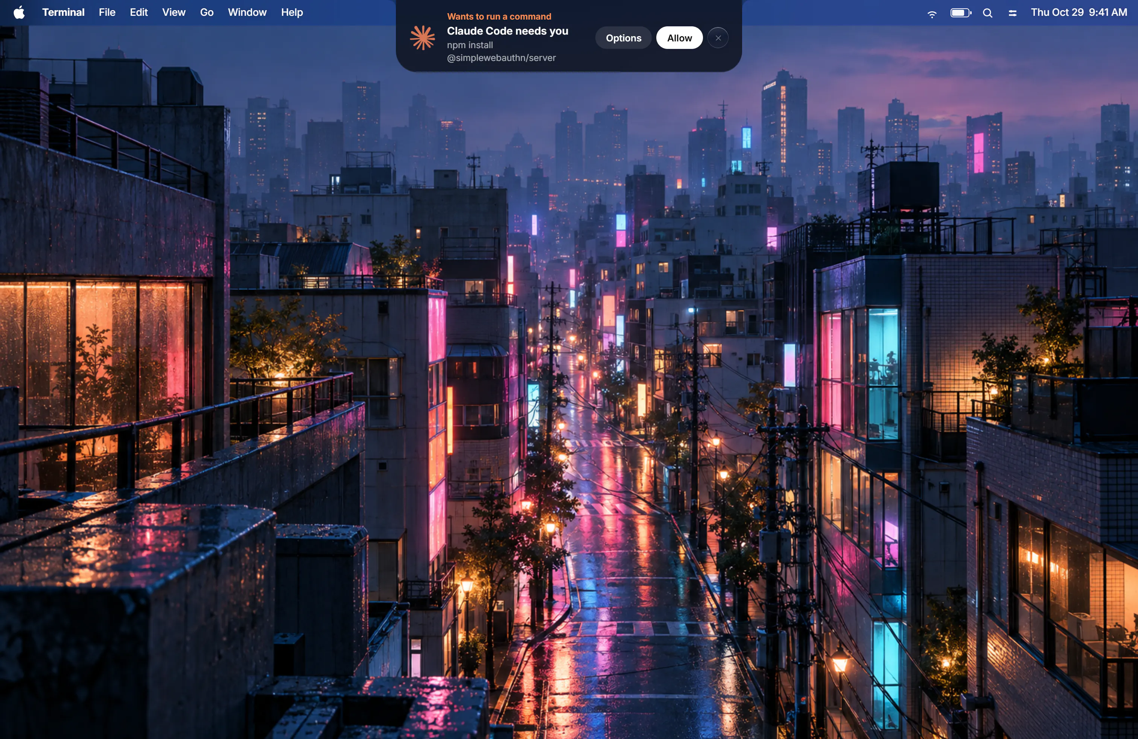Open the Go menu
The image size is (1138, 739).
207,12
